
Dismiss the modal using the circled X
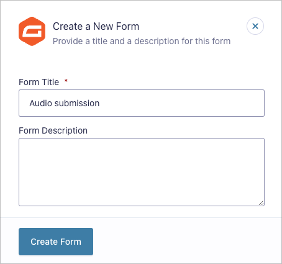255,26
